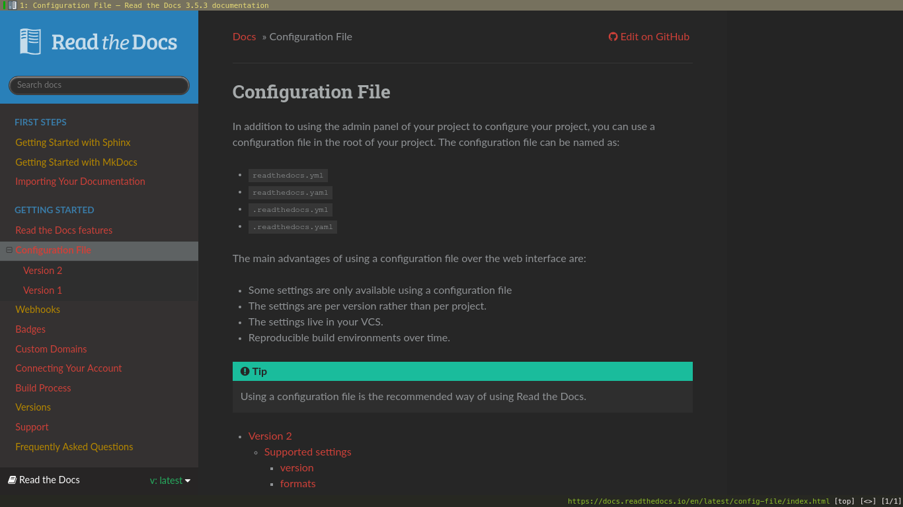Click the .readthedocs.yml code text
Viewport: 903px width, 507px height.
(290, 210)
